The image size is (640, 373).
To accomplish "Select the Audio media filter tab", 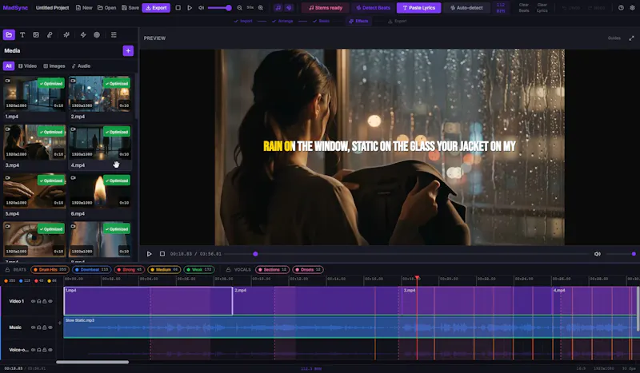I will 81,66.
